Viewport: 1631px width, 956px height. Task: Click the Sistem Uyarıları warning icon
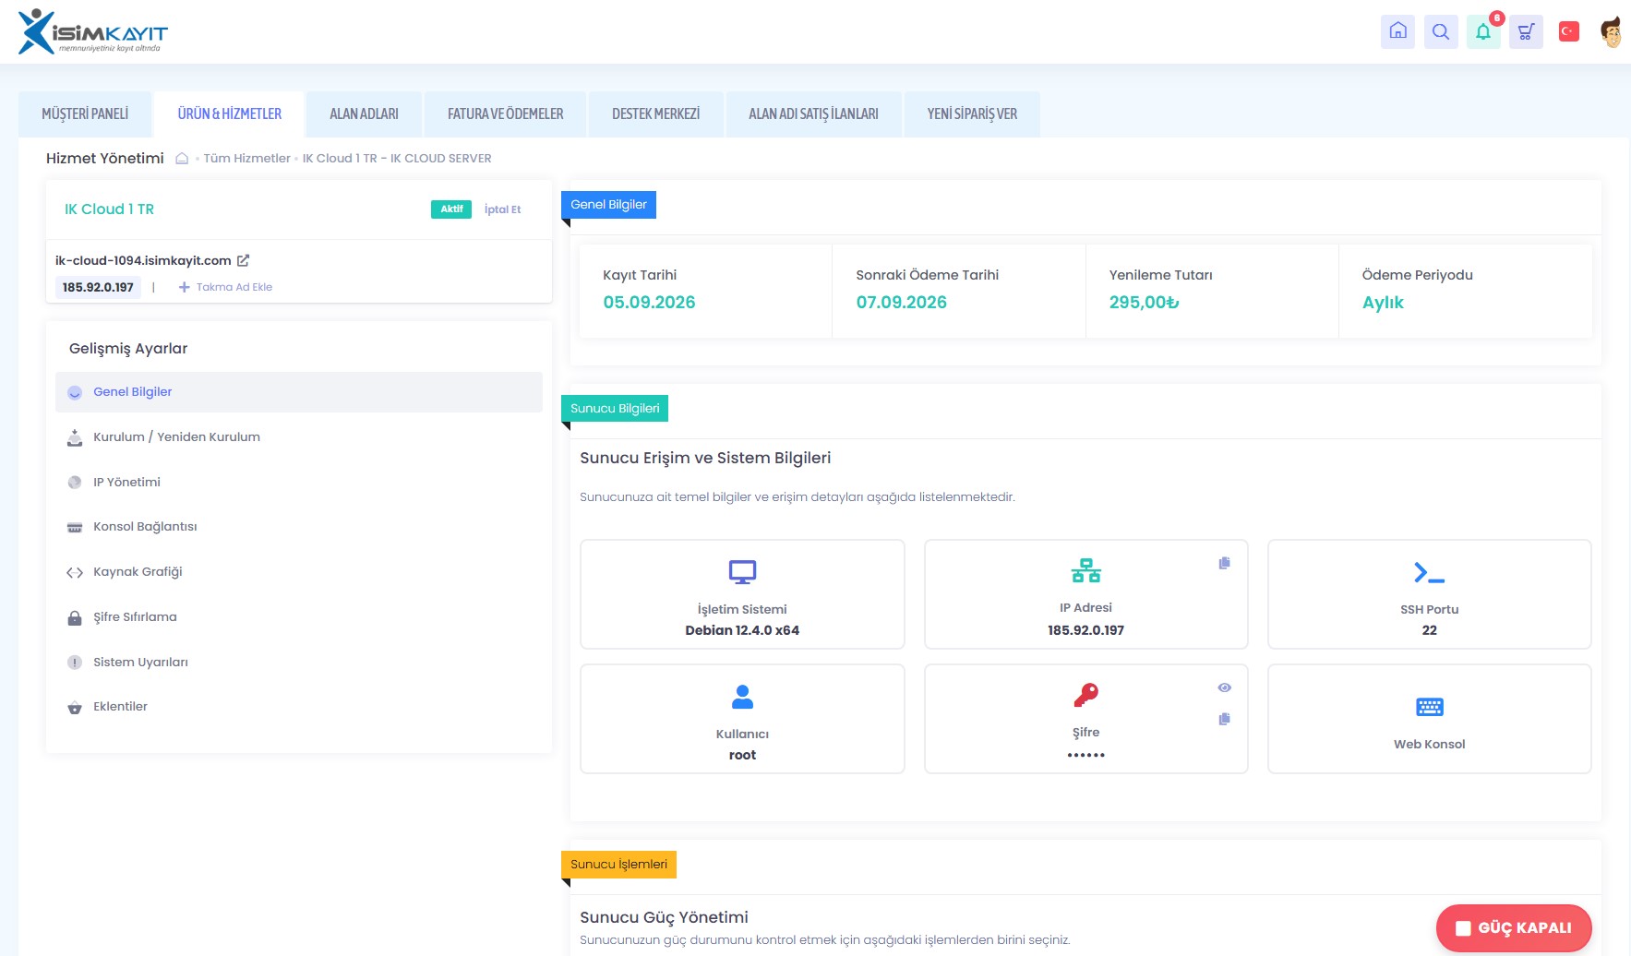(75, 662)
